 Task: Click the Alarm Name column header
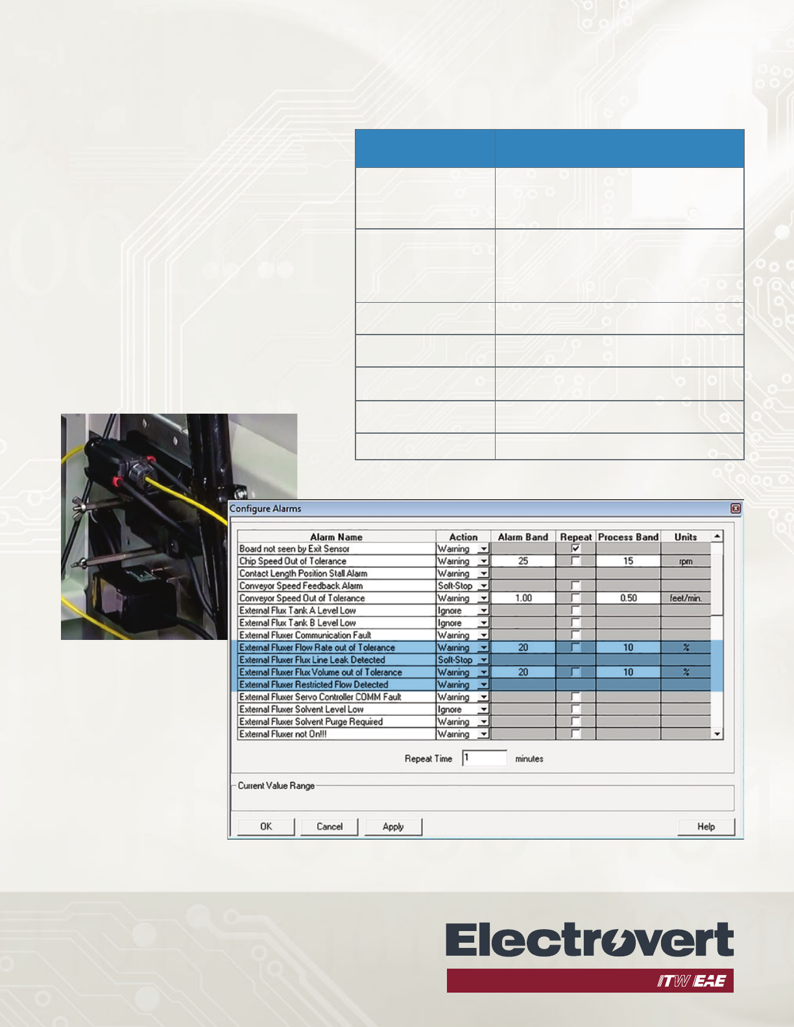click(336, 537)
